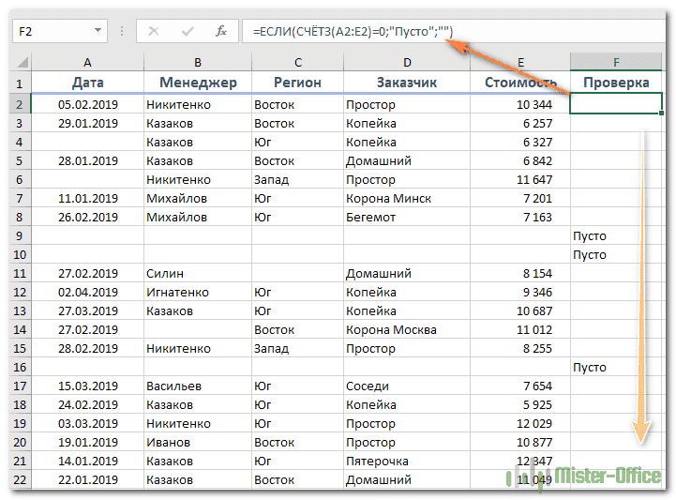676x500 pixels.
Task: Select column C header
Action: click(x=296, y=63)
